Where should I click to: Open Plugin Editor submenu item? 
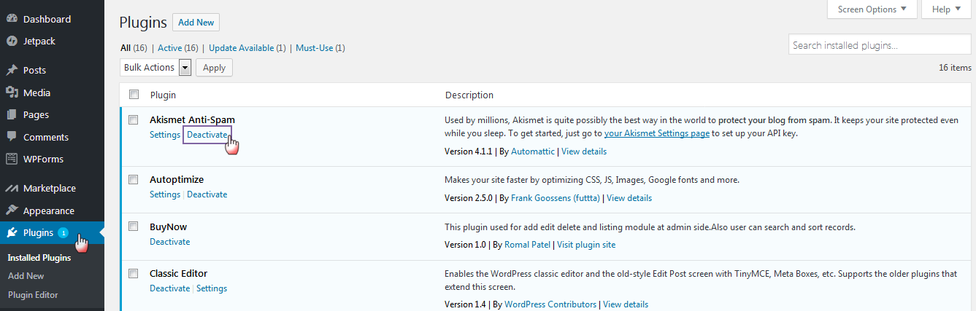click(x=33, y=295)
